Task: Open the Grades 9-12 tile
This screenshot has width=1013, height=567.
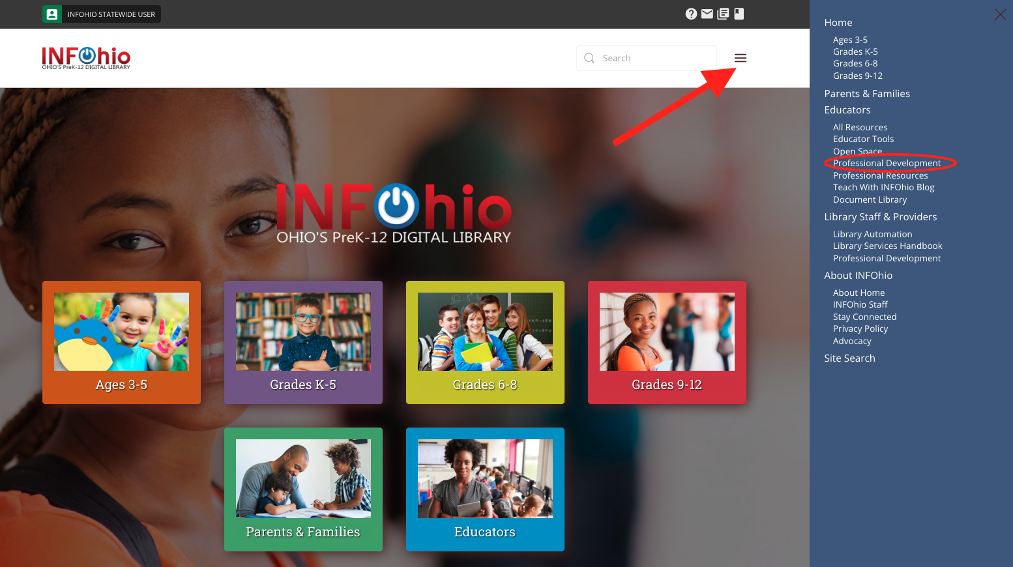Action: tap(667, 342)
